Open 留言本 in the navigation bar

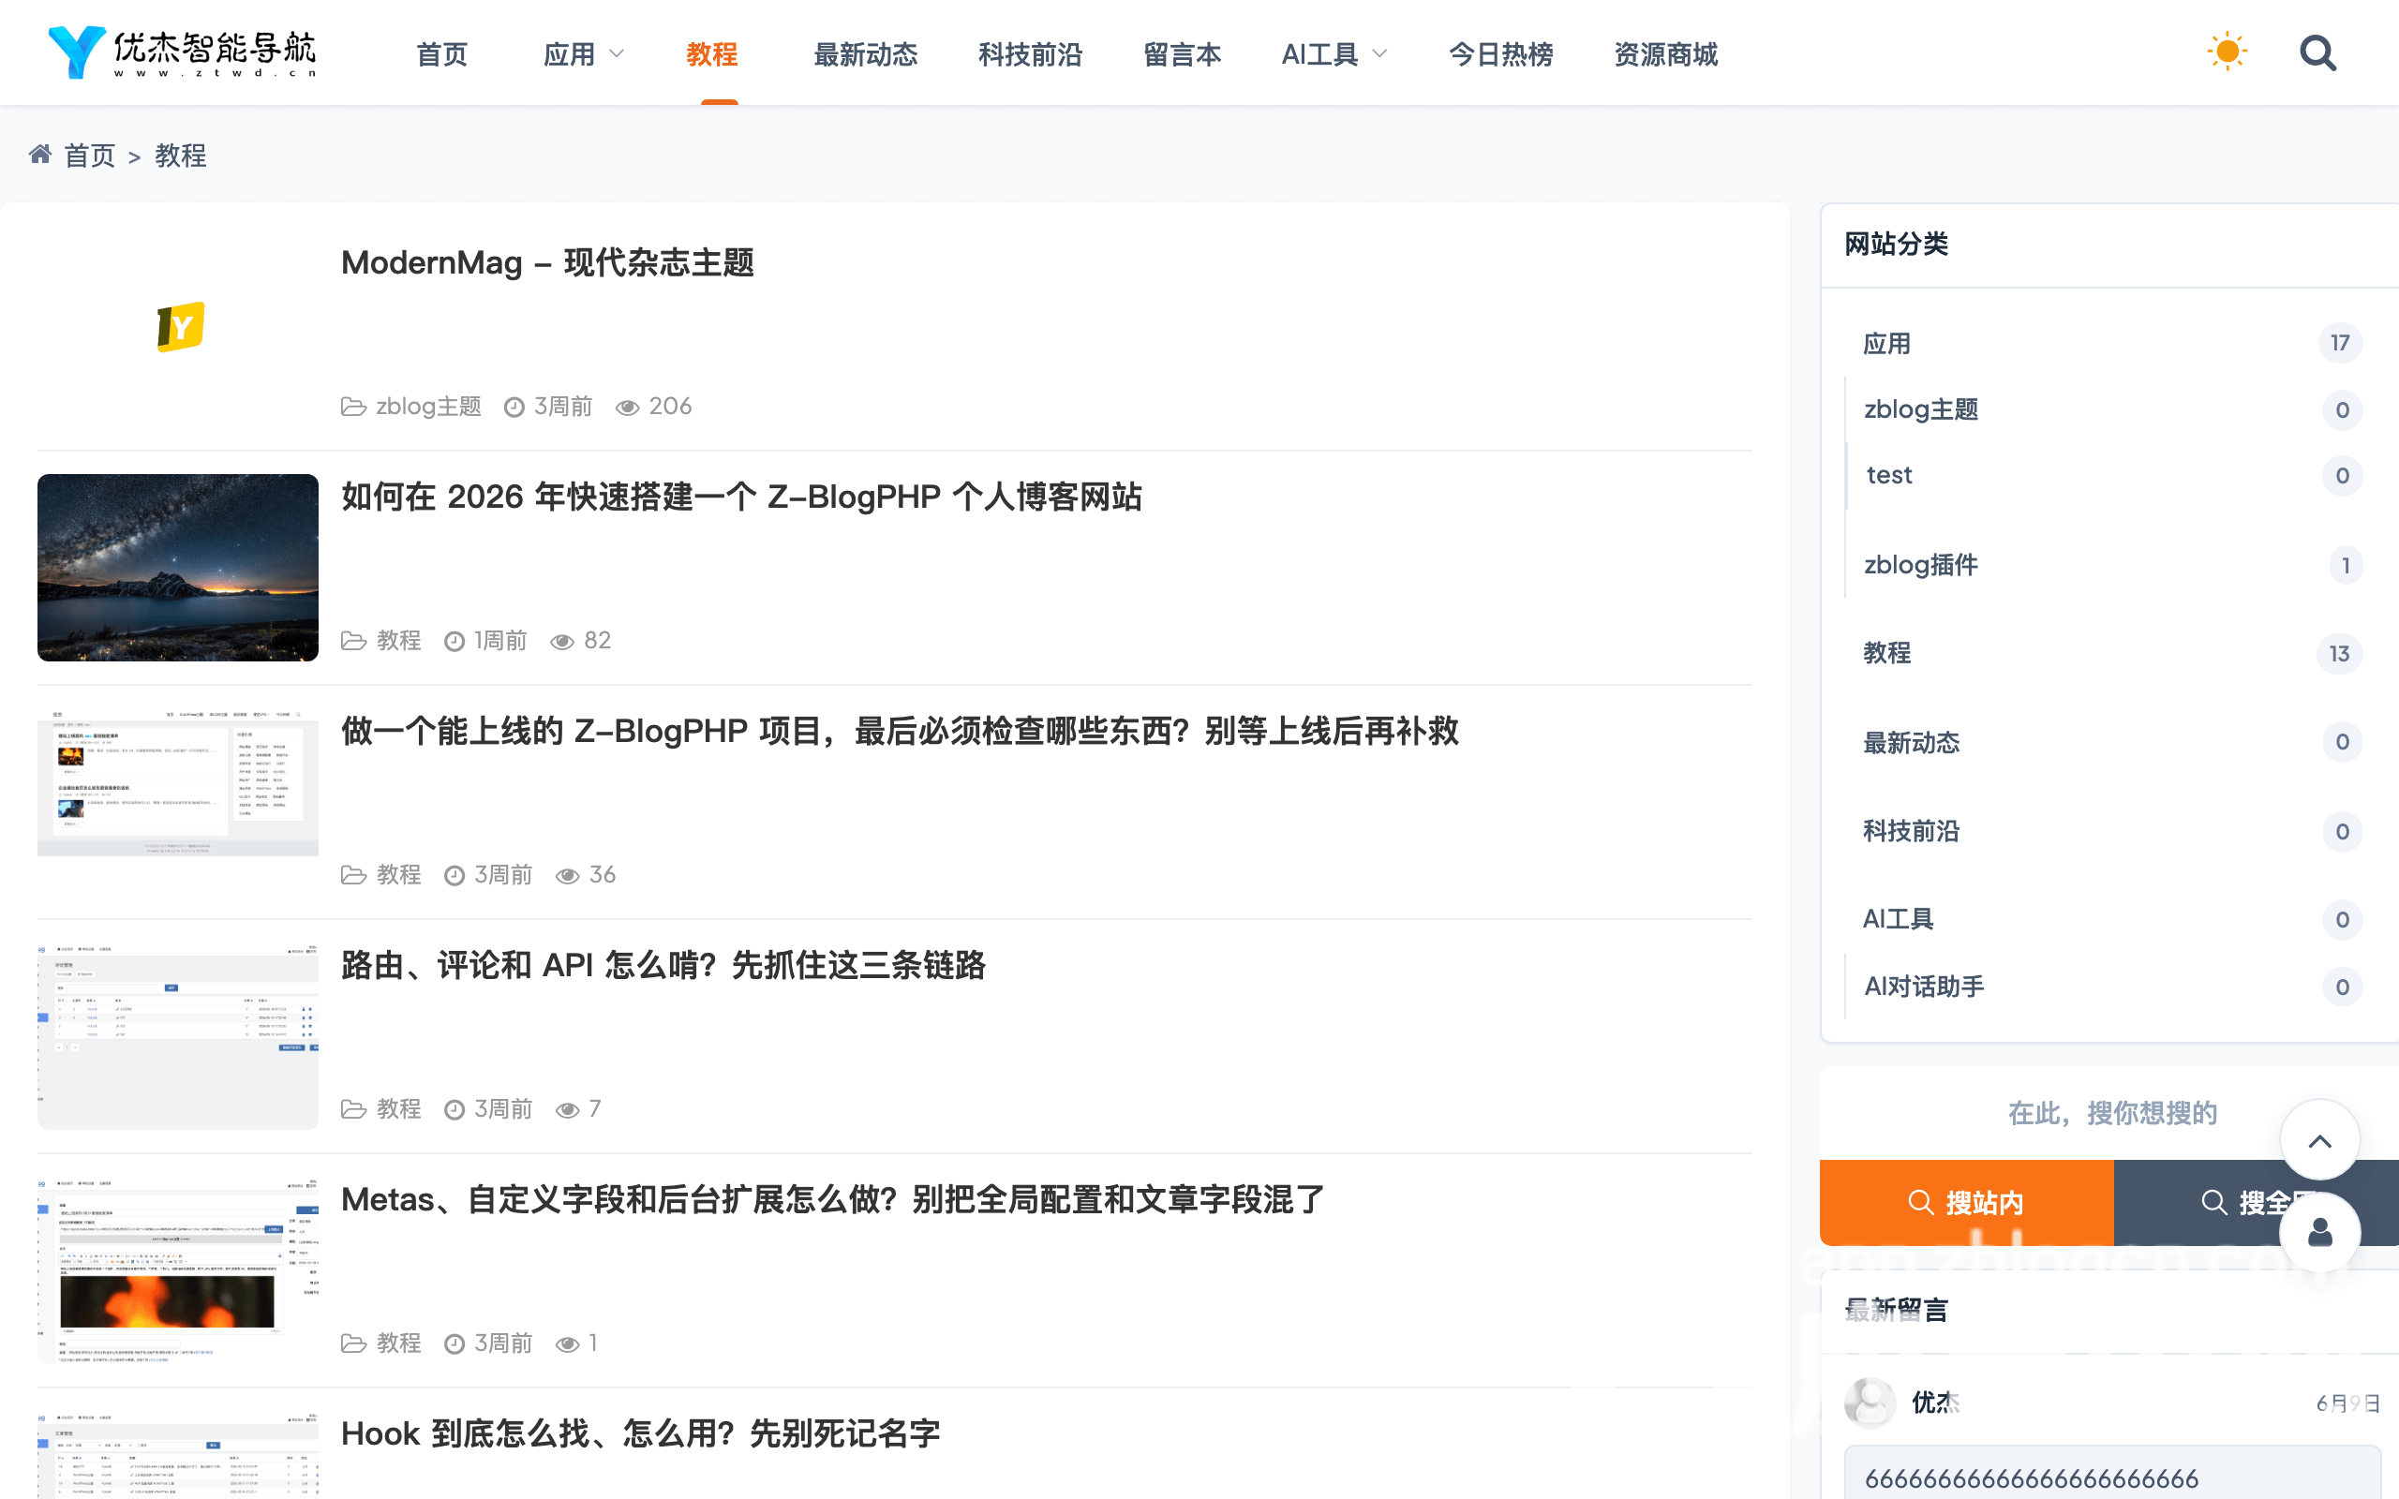click(x=1182, y=53)
